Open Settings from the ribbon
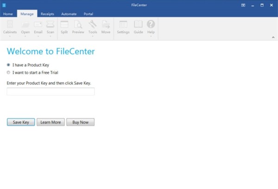The height and width of the screenshot is (189, 278). click(123, 24)
